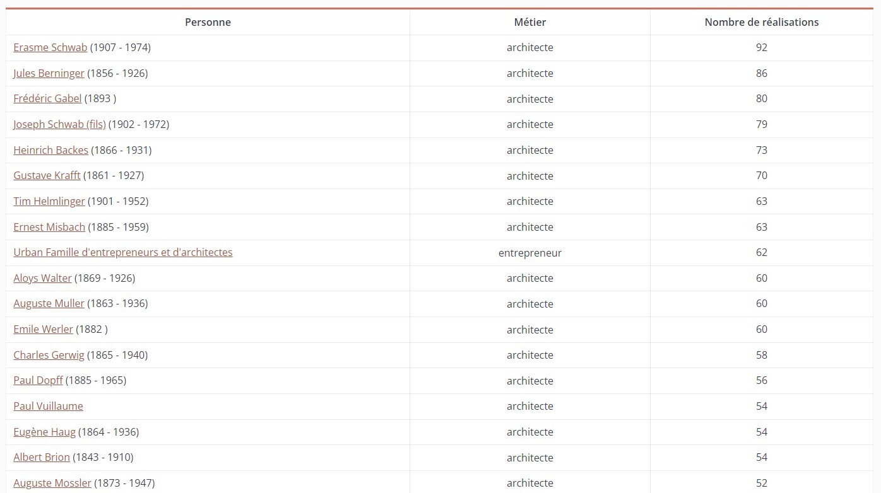881x493 pixels.
Task: Click the dates (1856 - 1926) after Jules Berninger
Action: click(117, 73)
